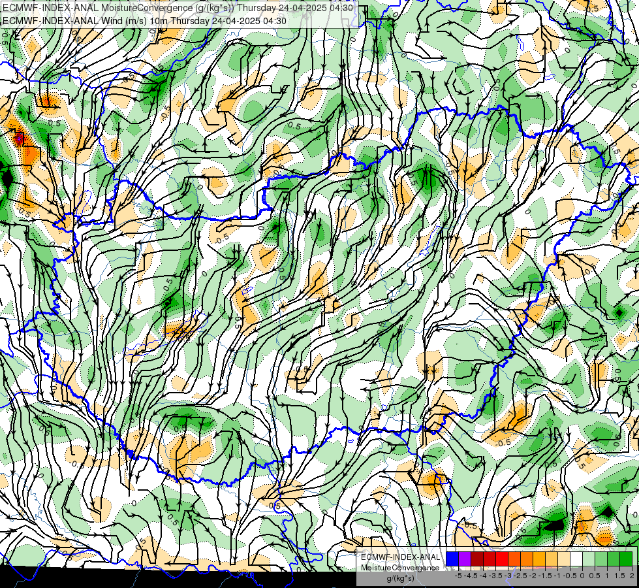This screenshot has height=588, width=639.
Task: Select orange swatch between -2.5 and -2
Action: click(x=527, y=559)
